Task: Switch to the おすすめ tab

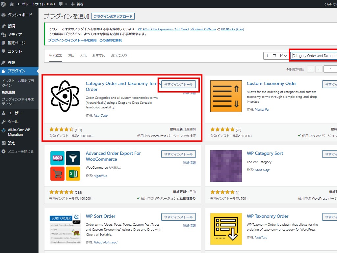Action: tap(99, 55)
